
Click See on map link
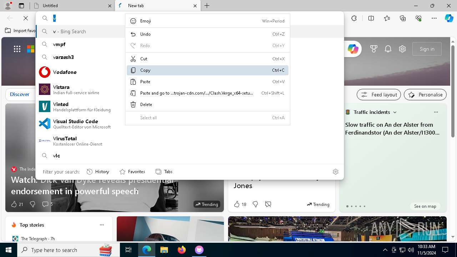(425, 206)
